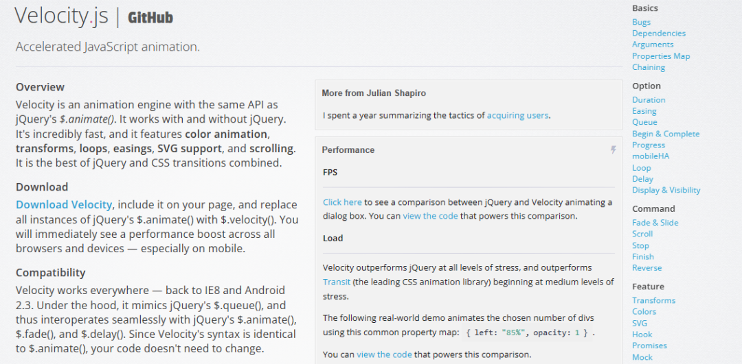Open Mock feature section

pyautogui.click(x=642, y=357)
